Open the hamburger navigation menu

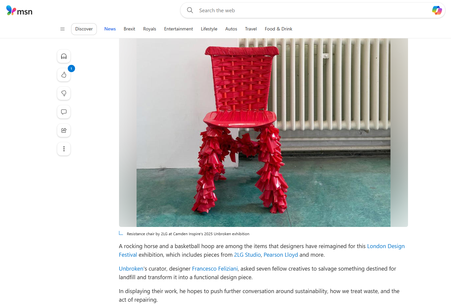62,29
